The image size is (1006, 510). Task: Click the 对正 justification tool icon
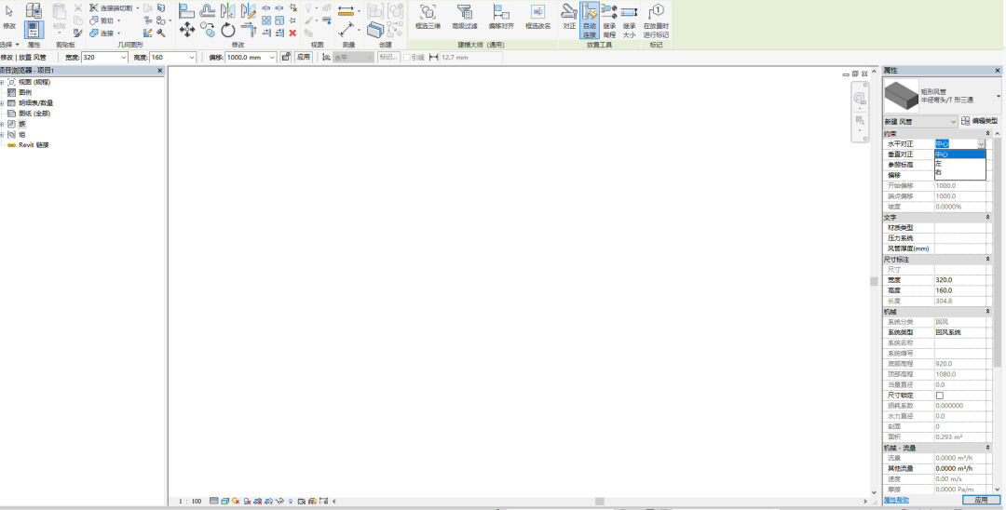pyautogui.click(x=569, y=16)
